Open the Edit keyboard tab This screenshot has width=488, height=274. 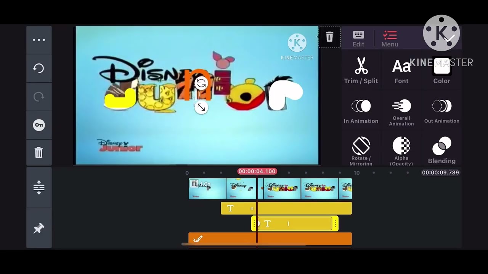358,39
